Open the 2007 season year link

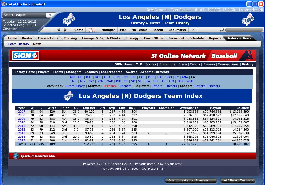(x=21, y=112)
